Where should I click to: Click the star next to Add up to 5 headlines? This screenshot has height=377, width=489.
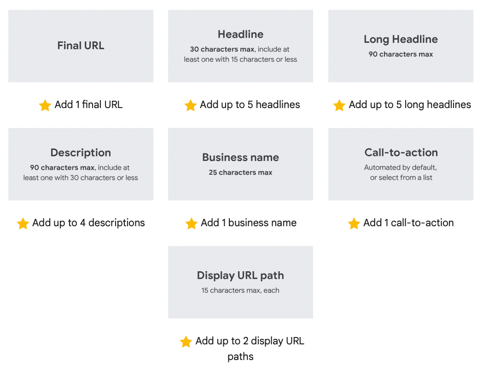coord(190,105)
